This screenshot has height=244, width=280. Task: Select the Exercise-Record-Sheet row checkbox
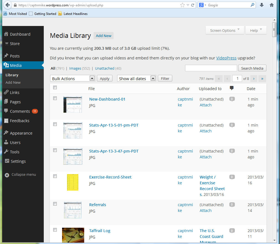coord(55,176)
